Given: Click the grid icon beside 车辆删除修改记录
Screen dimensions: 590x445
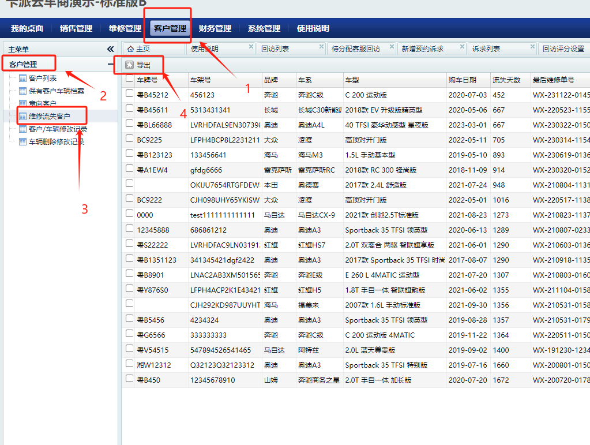Looking at the screenshot, I should tap(23, 141).
